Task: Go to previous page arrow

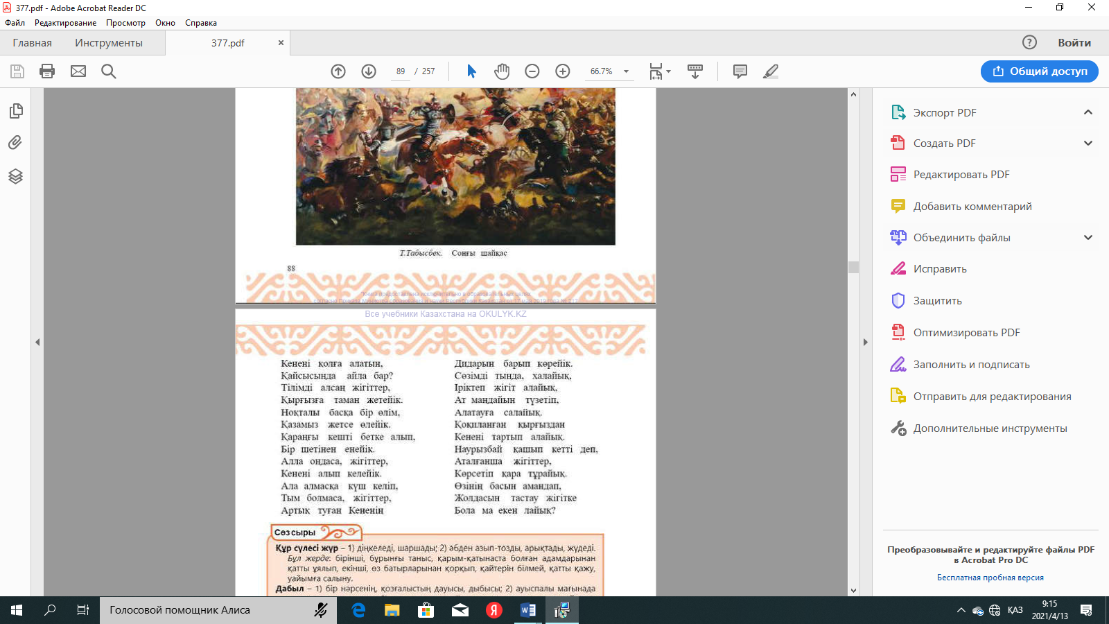Action: click(338, 71)
